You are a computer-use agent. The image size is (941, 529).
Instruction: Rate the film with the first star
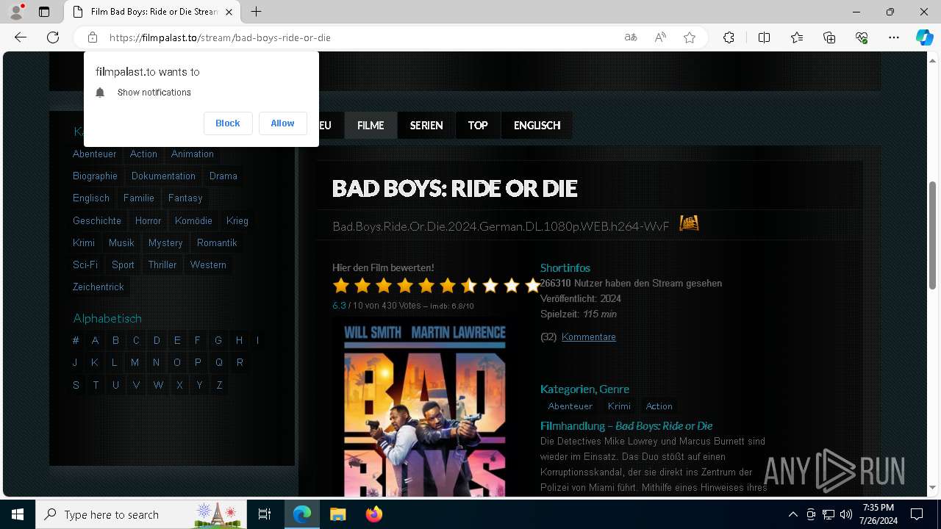[340, 285]
